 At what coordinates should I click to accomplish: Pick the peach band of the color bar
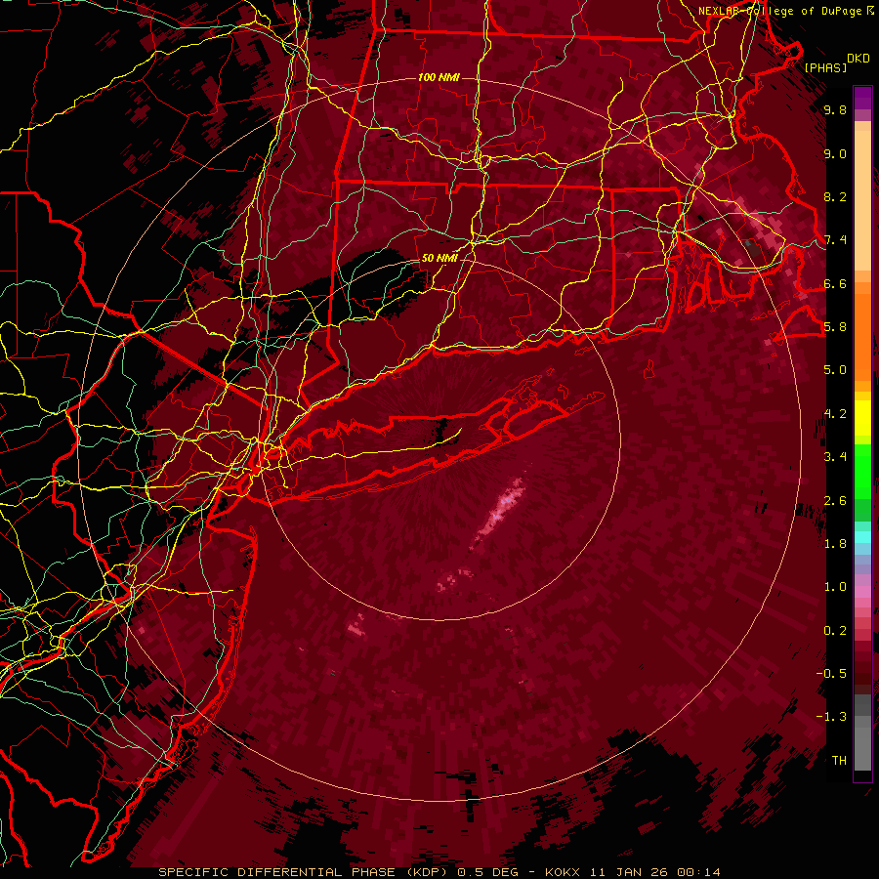click(862, 200)
